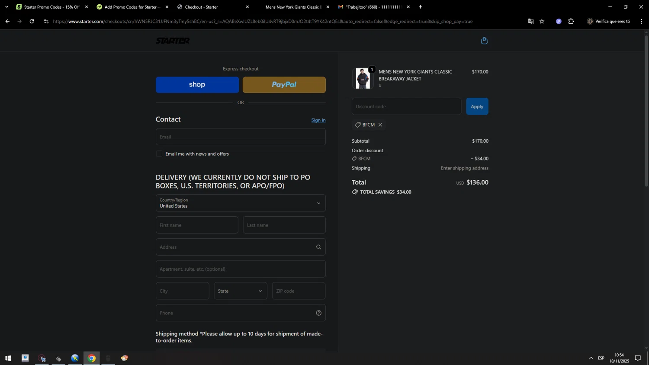This screenshot has width=649, height=365.
Task: Click the Sign in link
Action: [318, 120]
